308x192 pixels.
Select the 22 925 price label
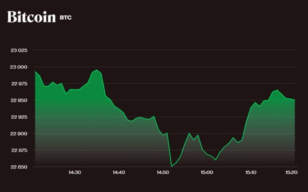pyautogui.click(x=19, y=117)
